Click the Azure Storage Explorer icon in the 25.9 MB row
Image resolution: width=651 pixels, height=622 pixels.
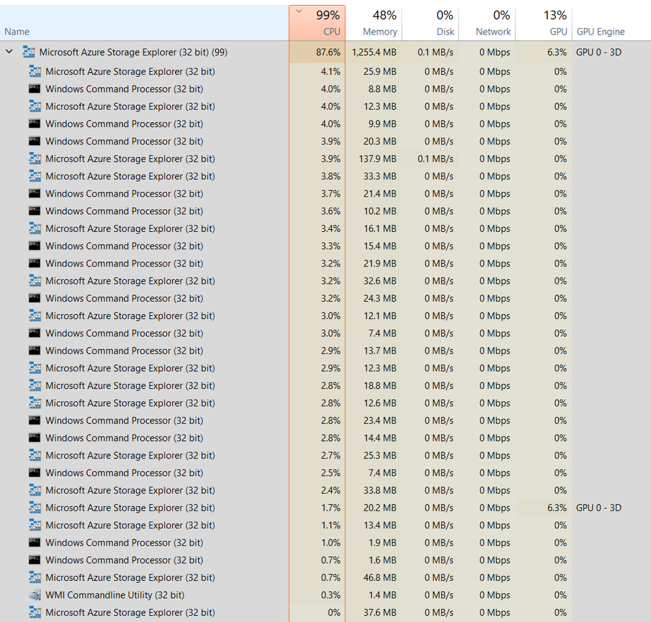[x=35, y=72]
